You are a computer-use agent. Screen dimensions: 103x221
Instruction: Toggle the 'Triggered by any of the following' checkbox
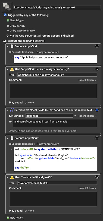click(5, 15)
